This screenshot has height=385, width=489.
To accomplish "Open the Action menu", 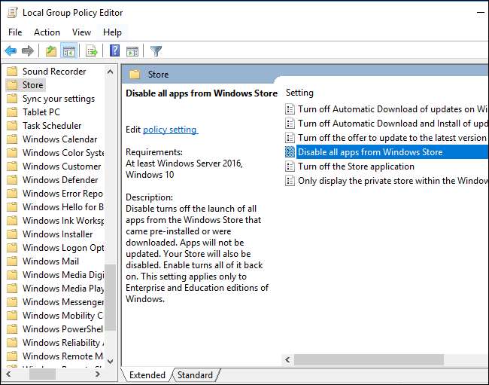I will tap(47, 32).
